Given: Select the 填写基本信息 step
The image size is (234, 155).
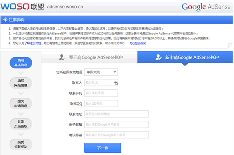Looking at the screenshot, I should (21, 63).
